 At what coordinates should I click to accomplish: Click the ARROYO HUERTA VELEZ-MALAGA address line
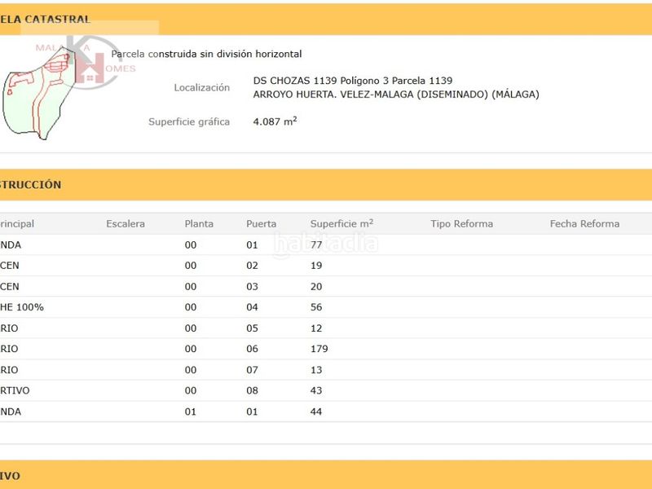396,95
